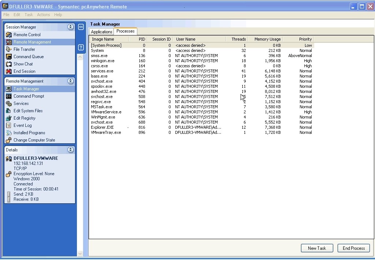The height and width of the screenshot is (260, 375).
Task: Click the End Process button
Action: [x=354, y=248]
